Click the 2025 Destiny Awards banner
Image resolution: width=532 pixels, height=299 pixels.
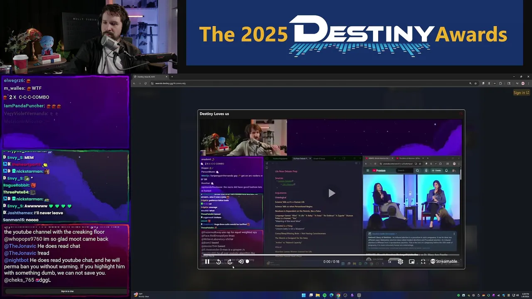click(x=354, y=33)
